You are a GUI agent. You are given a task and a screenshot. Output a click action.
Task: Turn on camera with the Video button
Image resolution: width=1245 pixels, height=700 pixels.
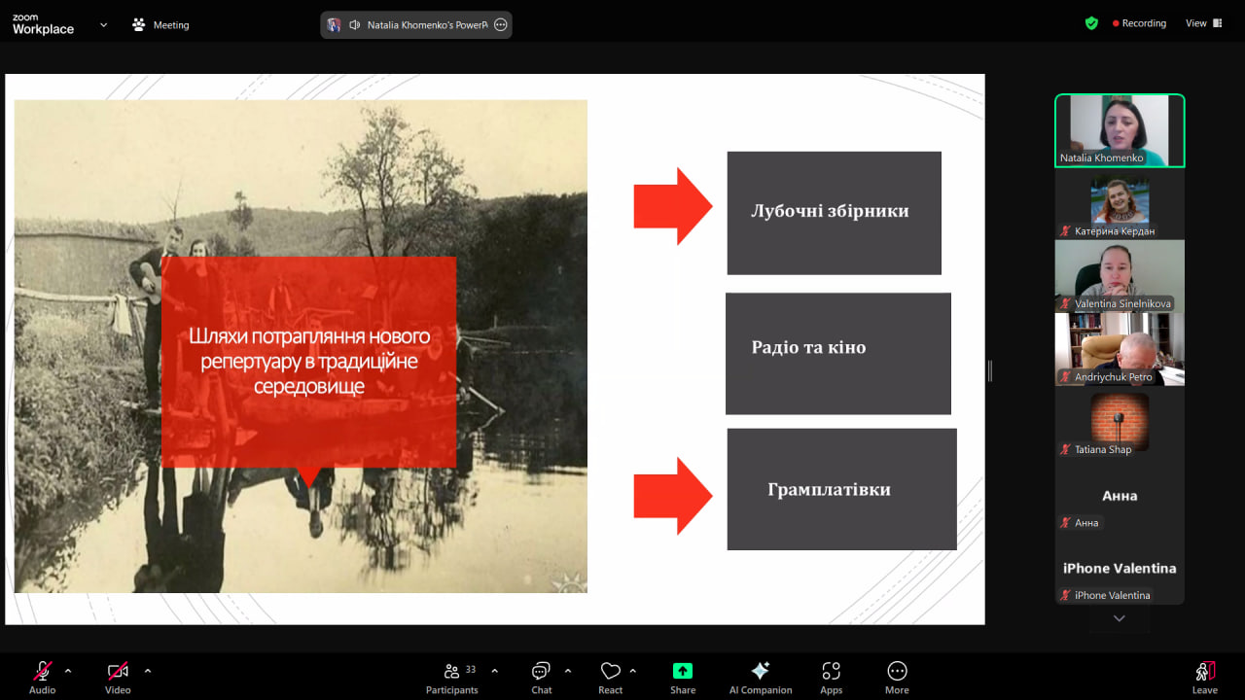point(118,678)
